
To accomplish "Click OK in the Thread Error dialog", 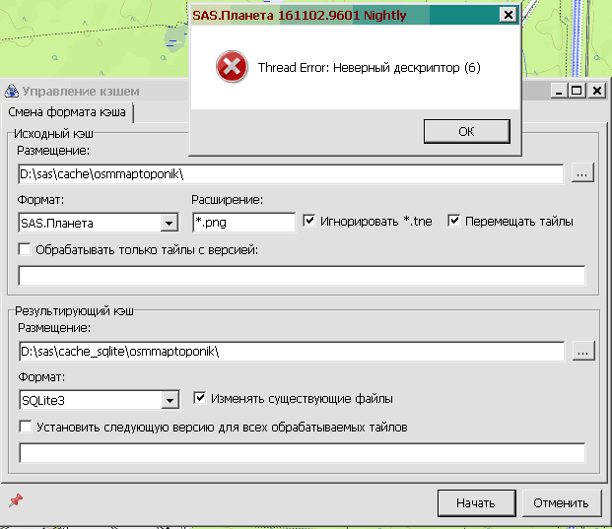I will tap(466, 131).
